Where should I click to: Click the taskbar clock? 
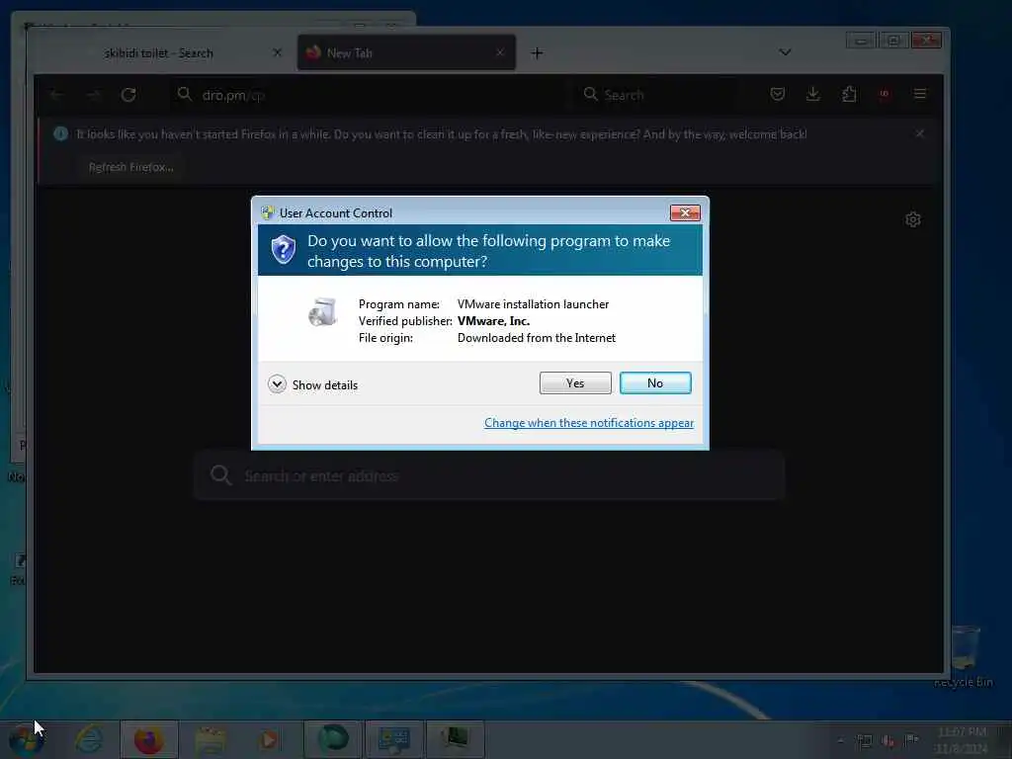pyautogui.click(x=961, y=740)
